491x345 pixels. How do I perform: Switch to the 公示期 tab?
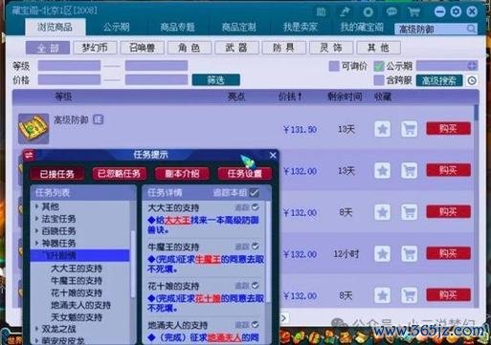tap(117, 27)
